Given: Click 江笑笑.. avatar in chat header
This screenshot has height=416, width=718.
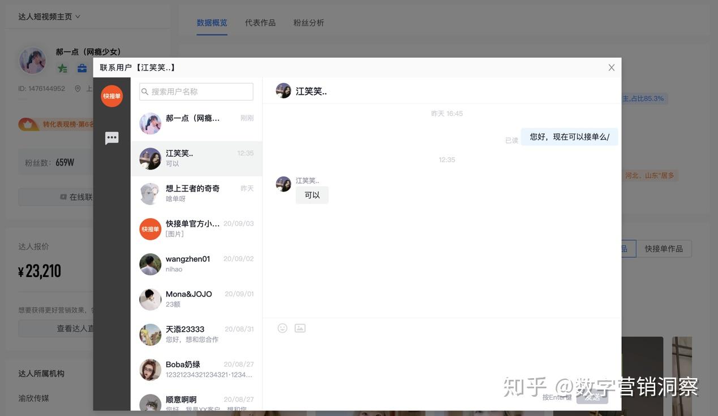Looking at the screenshot, I should click(283, 90).
